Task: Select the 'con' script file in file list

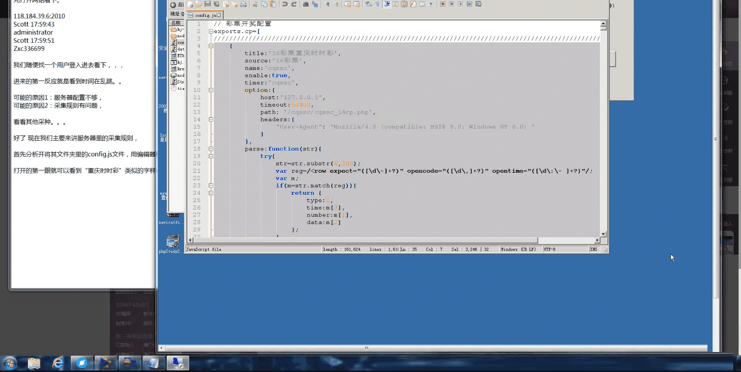Action: click(177, 42)
